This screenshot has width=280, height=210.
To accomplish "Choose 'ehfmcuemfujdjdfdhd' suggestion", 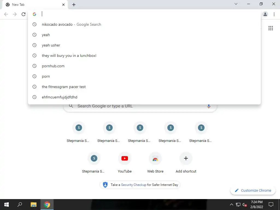I will 144,97.
